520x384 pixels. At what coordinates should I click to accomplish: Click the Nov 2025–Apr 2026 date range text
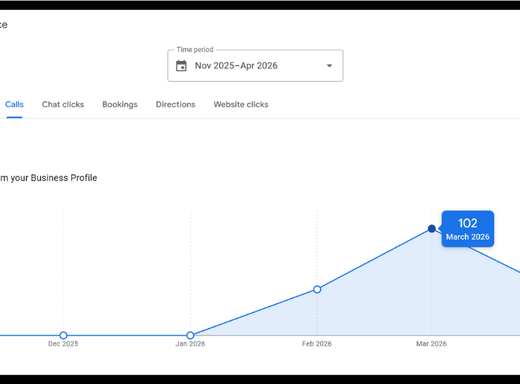(236, 66)
